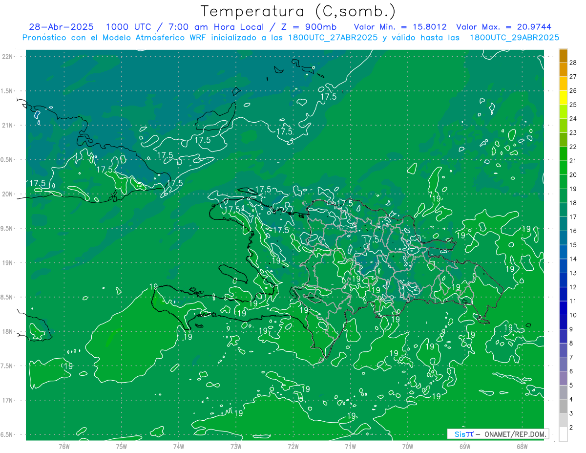Click the yellow legend swatch between 25 and 26
This screenshot has width=586, height=453.
click(x=563, y=98)
